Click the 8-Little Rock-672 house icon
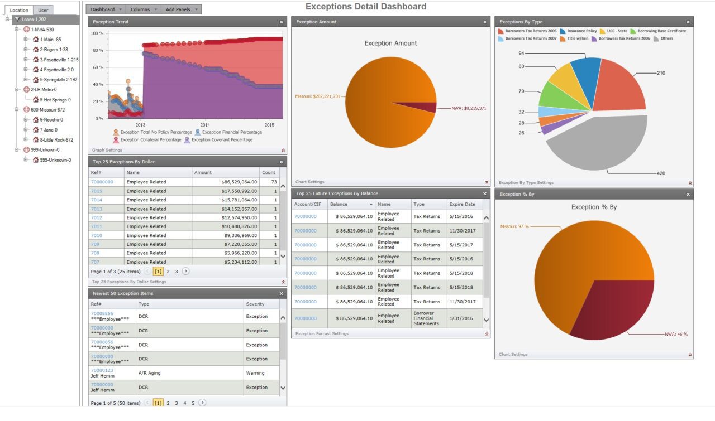This screenshot has width=715, height=421. pos(36,139)
